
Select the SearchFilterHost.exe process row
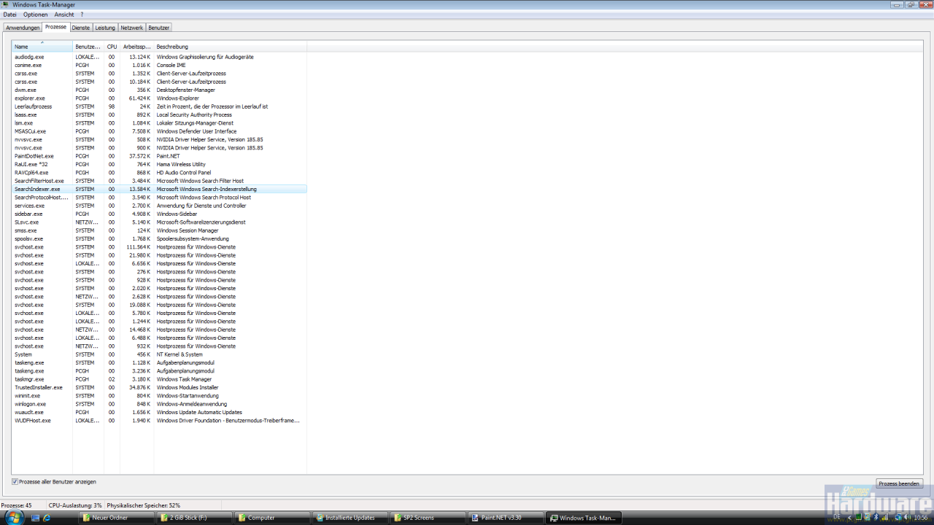click(x=159, y=181)
